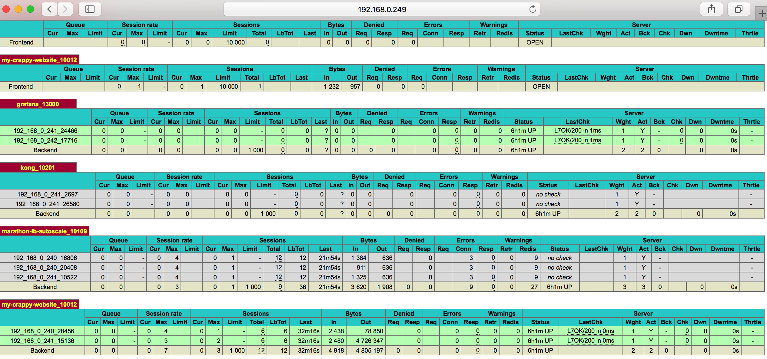Open the grafana_13000 proxy heading link

click(x=38, y=104)
